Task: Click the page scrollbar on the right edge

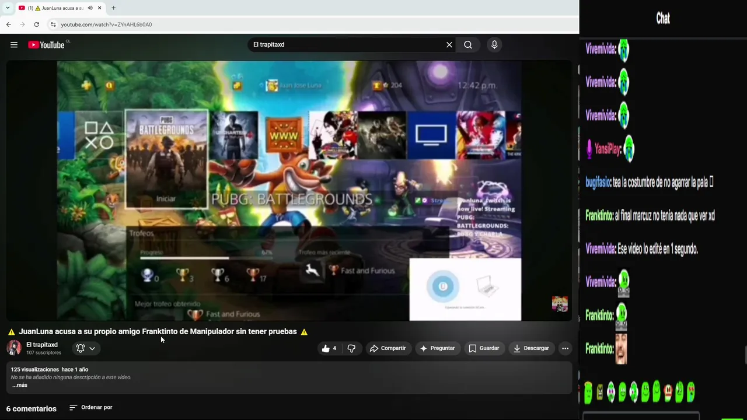Action: coord(745,353)
